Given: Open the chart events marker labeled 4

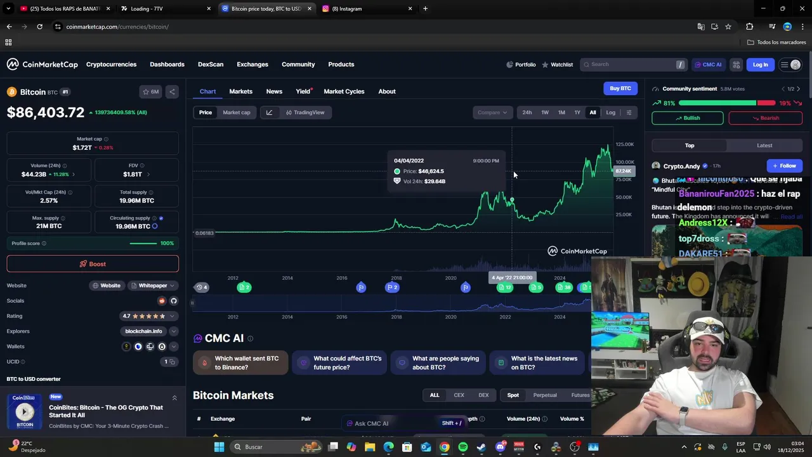Looking at the screenshot, I should click(201, 287).
